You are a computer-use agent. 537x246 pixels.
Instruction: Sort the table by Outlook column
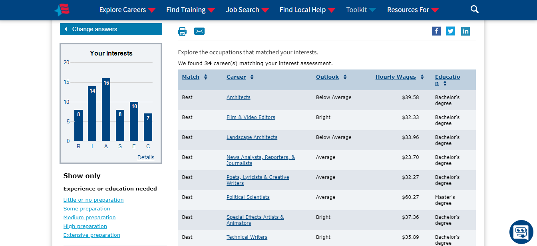(327, 77)
